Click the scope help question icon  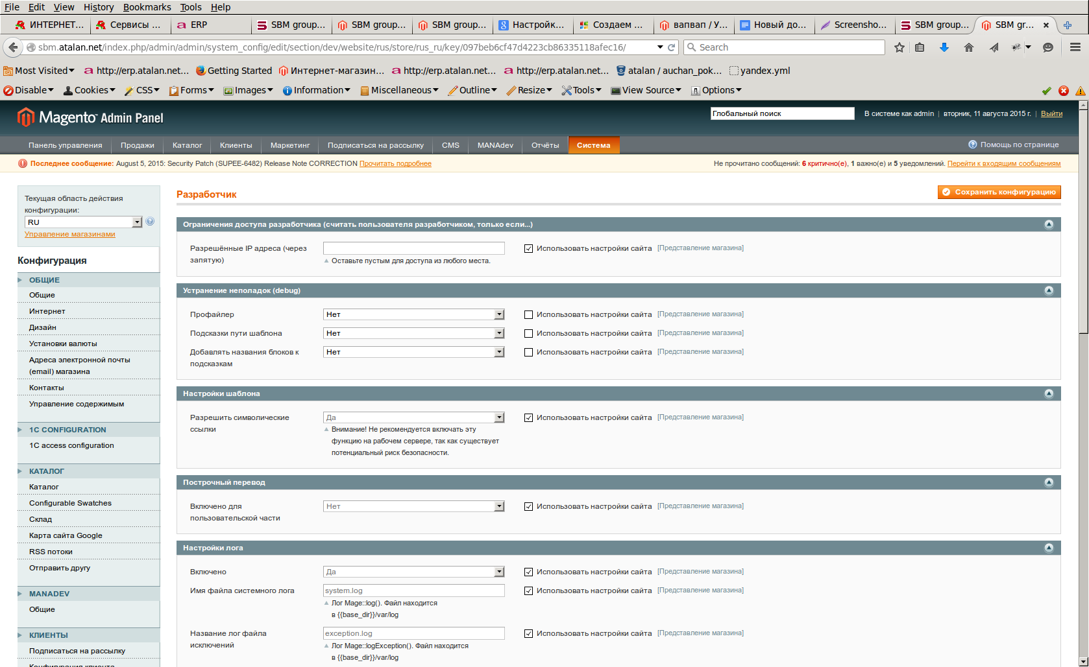coord(150,222)
